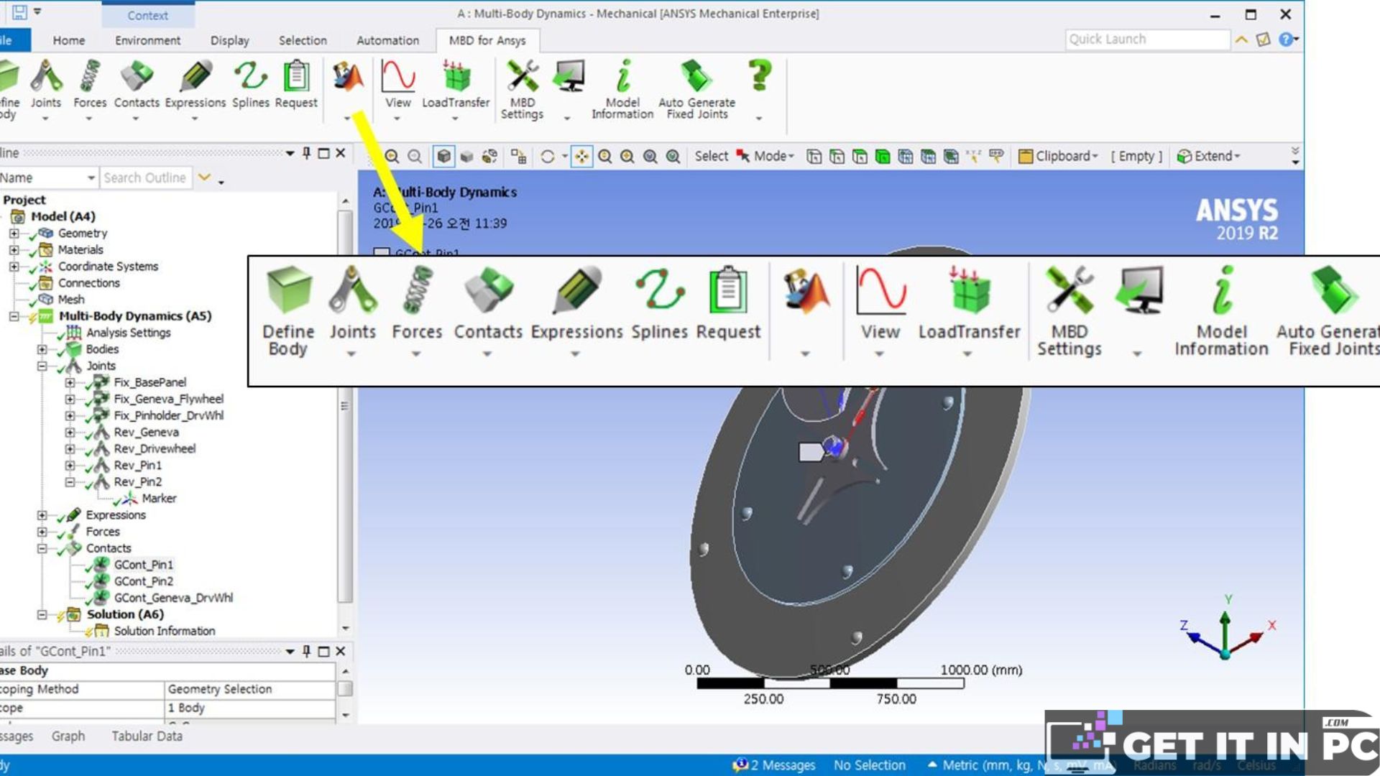Screen dimensions: 1380x776
Task: Click the Analysis Settings icon in the tree
Action: (73, 332)
